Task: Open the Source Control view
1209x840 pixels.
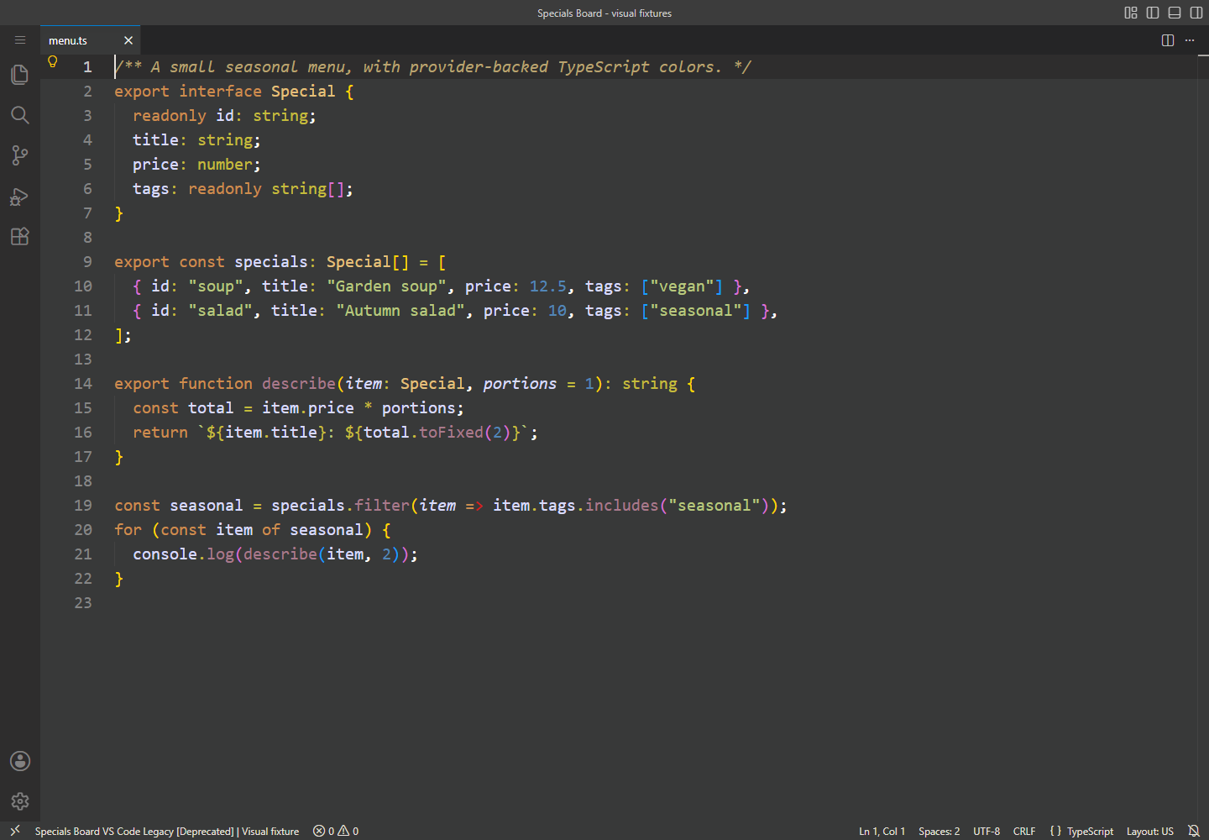Action: (20, 155)
